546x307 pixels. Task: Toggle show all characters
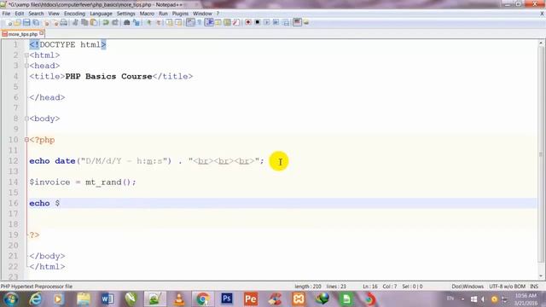[x=200, y=23]
